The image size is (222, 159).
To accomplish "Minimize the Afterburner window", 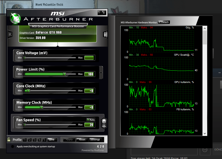I will tap(99, 13).
